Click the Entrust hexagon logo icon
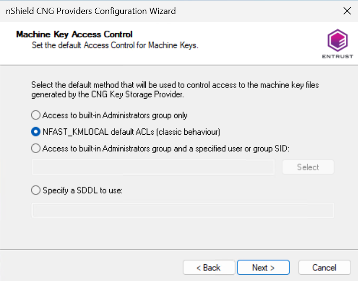Viewport: 358px width, 281px height. coord(337,40)
